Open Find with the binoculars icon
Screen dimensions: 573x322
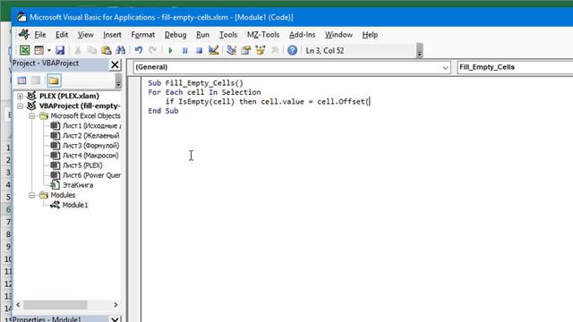pyautogui.click(x=121, y=50)
